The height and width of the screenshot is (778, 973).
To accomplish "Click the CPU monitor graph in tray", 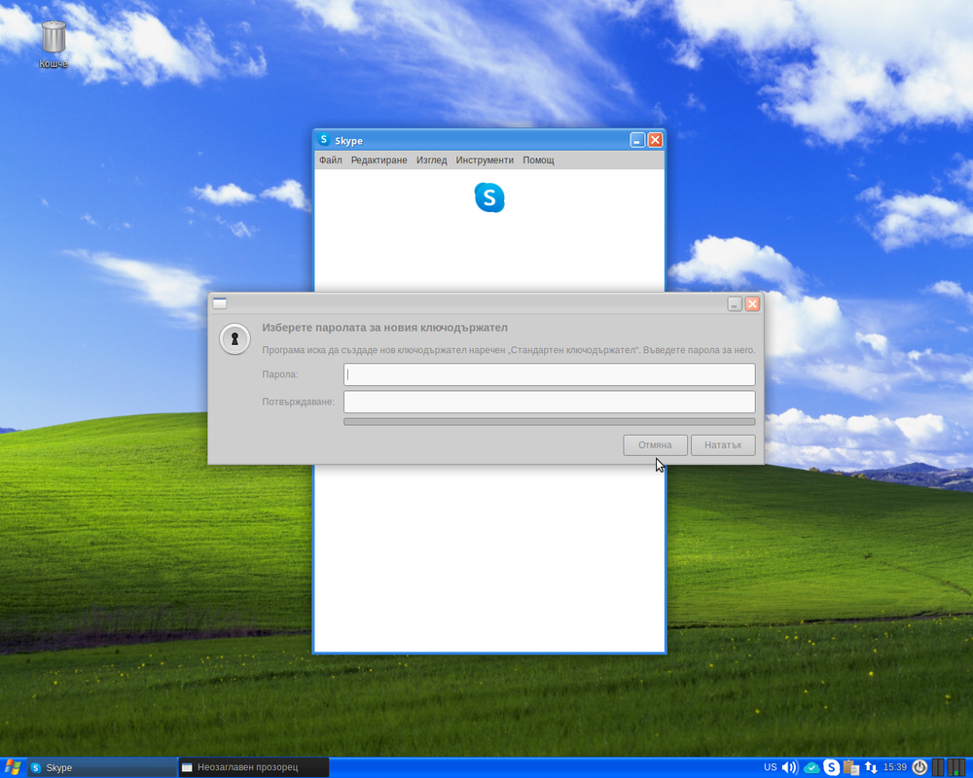I will coord(938,767).
